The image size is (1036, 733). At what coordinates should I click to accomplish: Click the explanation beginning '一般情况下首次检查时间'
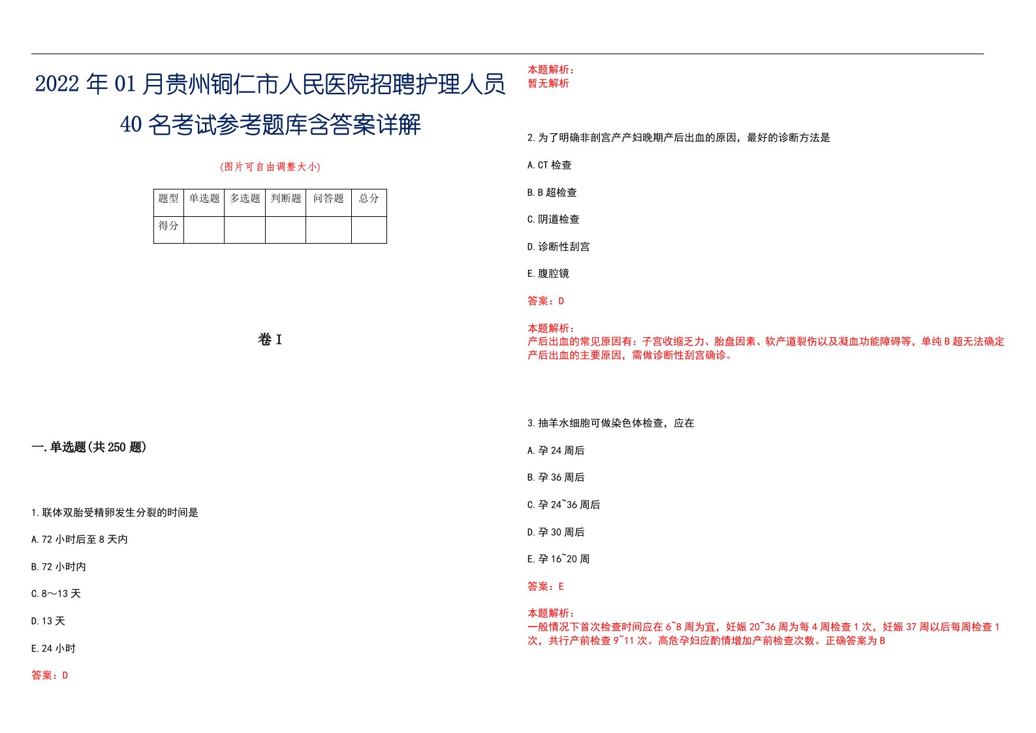point(764,634)
